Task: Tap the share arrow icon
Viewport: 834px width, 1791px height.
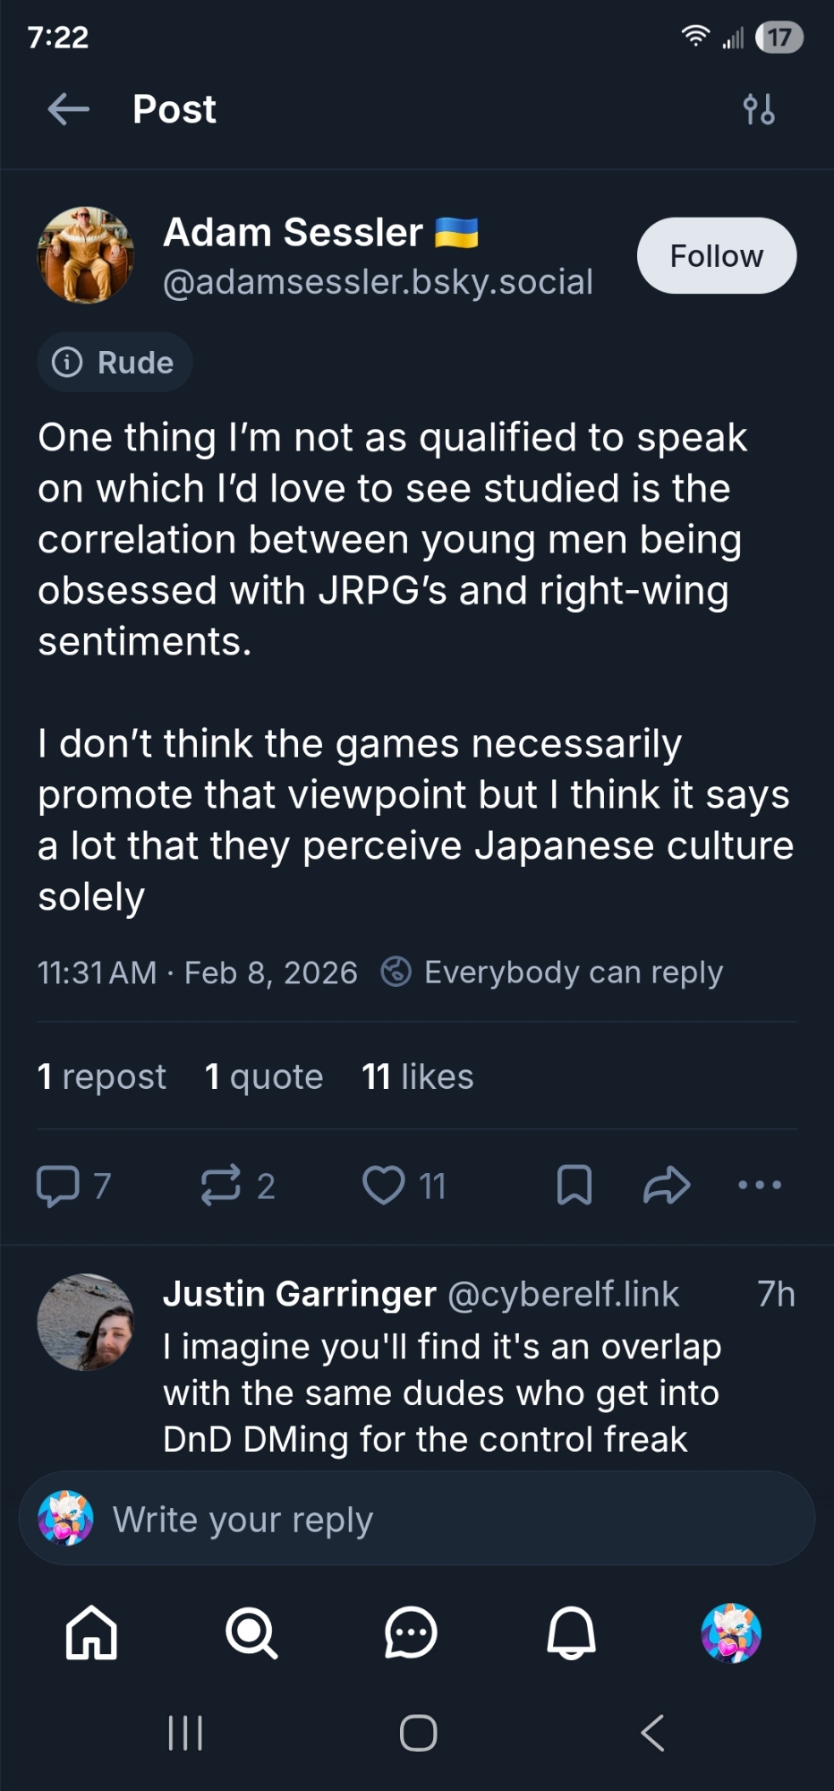Action: coord(667,1186)
